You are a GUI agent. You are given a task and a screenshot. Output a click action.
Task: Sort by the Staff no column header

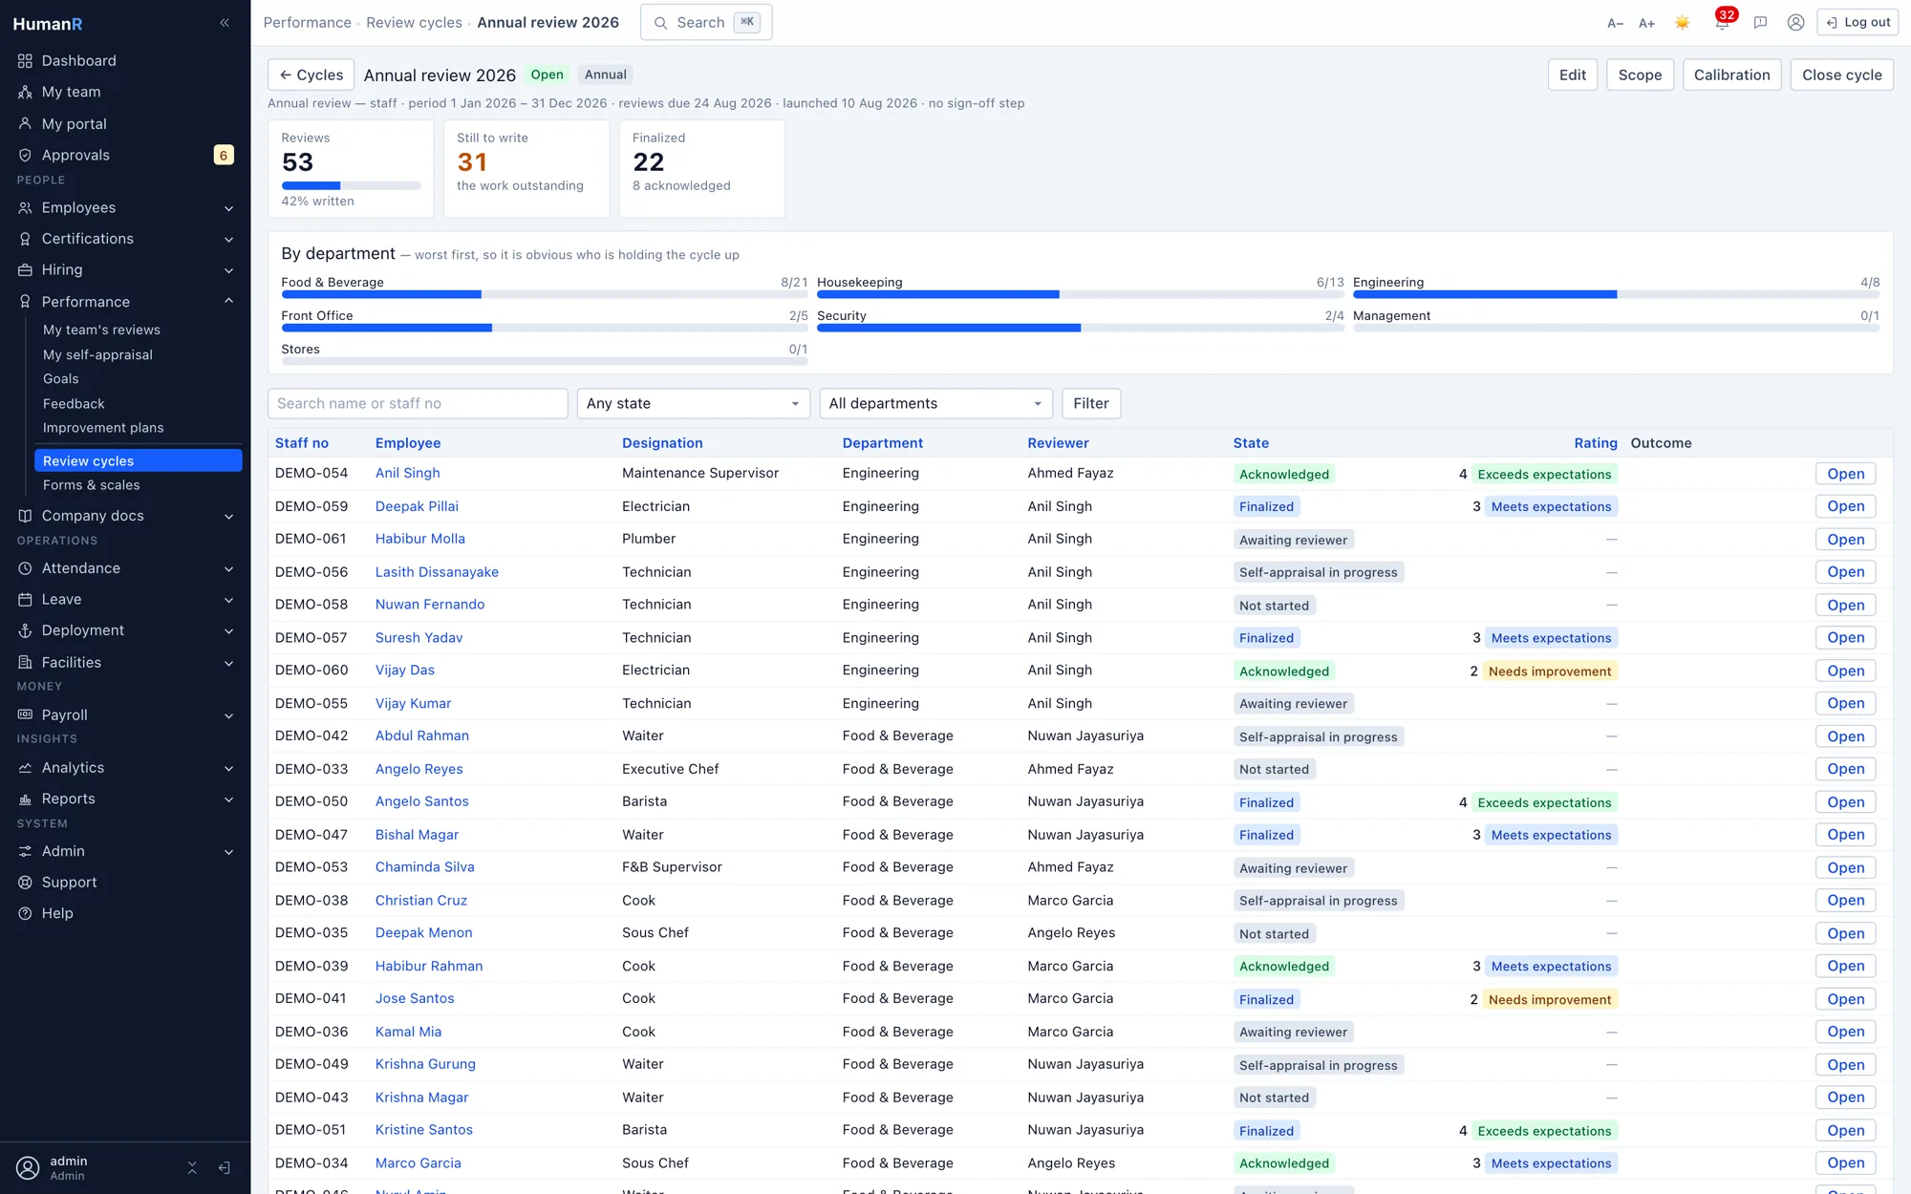tap(302, 443)
